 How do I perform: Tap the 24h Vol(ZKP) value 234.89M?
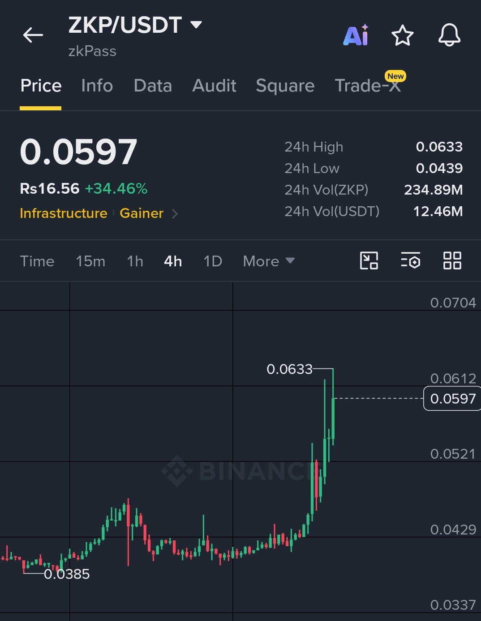point(433,190)
